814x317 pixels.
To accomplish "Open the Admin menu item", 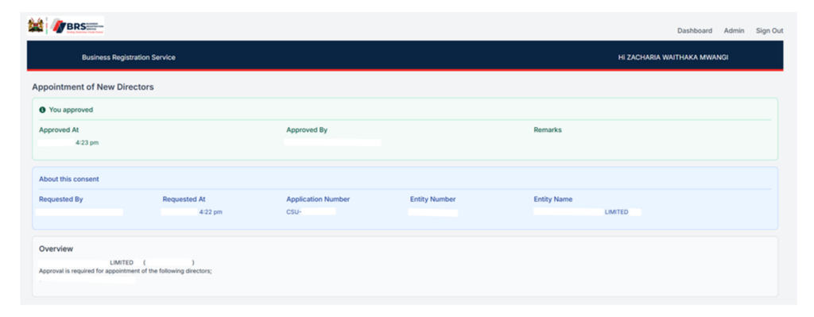I will coord(734,31).
